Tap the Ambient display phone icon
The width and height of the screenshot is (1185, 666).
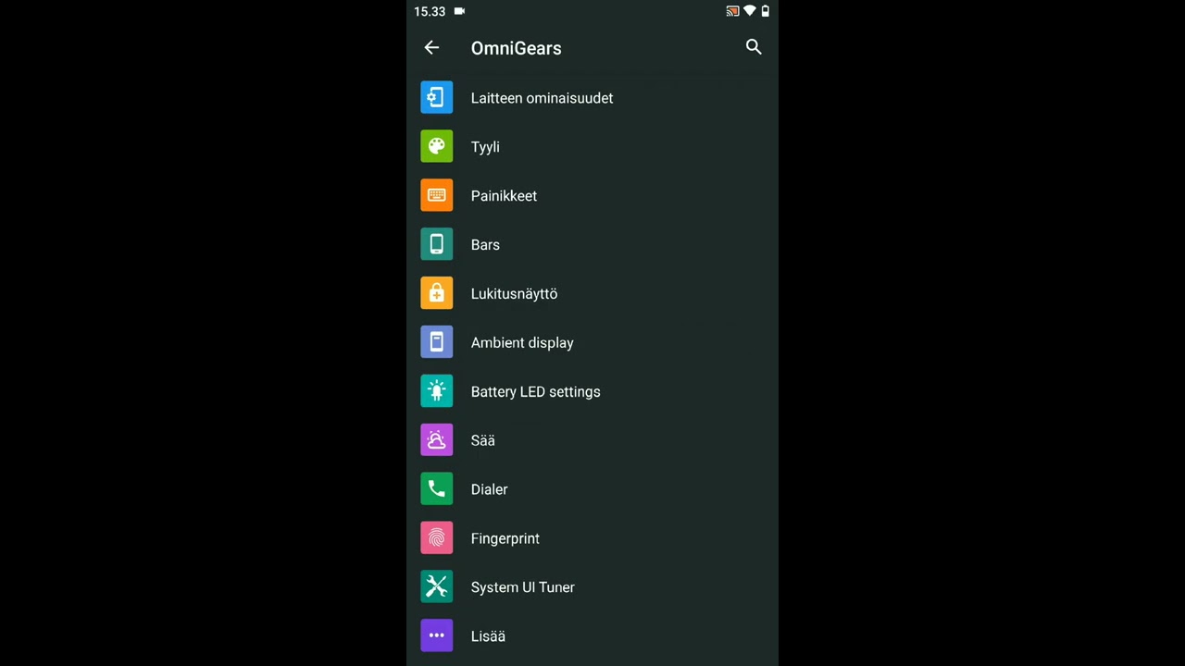click(437, 342)
